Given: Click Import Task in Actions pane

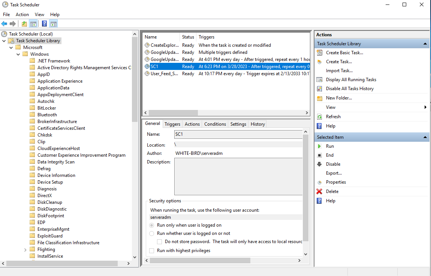Looking at the screenshot, I should [339, 71].
